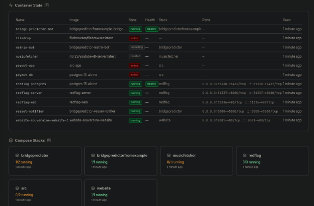The height and width of the screenshot is (206, 314).
Task: Click Compose Stacks section heading
Action: pos(30,140)
